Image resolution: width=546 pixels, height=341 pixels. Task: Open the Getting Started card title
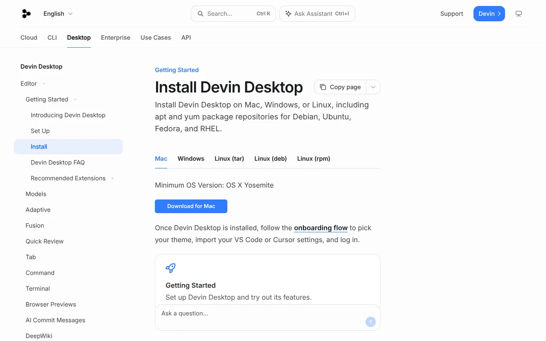click(191, 285)
